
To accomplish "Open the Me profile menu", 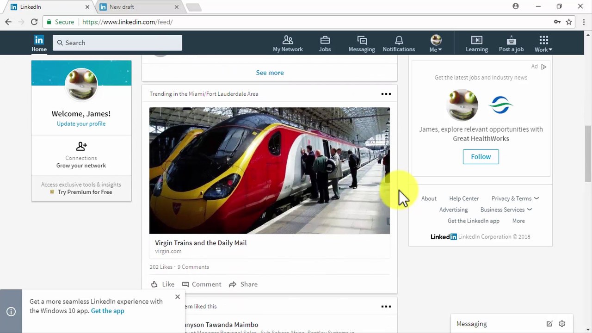I will (436, 43).
